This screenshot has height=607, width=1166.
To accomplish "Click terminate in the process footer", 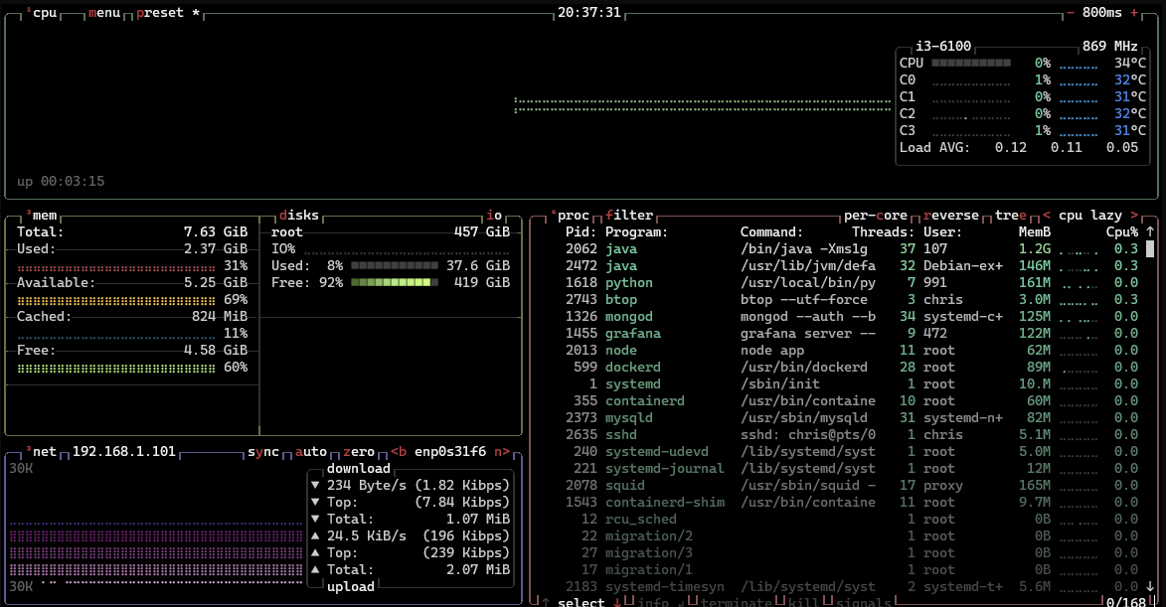I will coord(738,602).
